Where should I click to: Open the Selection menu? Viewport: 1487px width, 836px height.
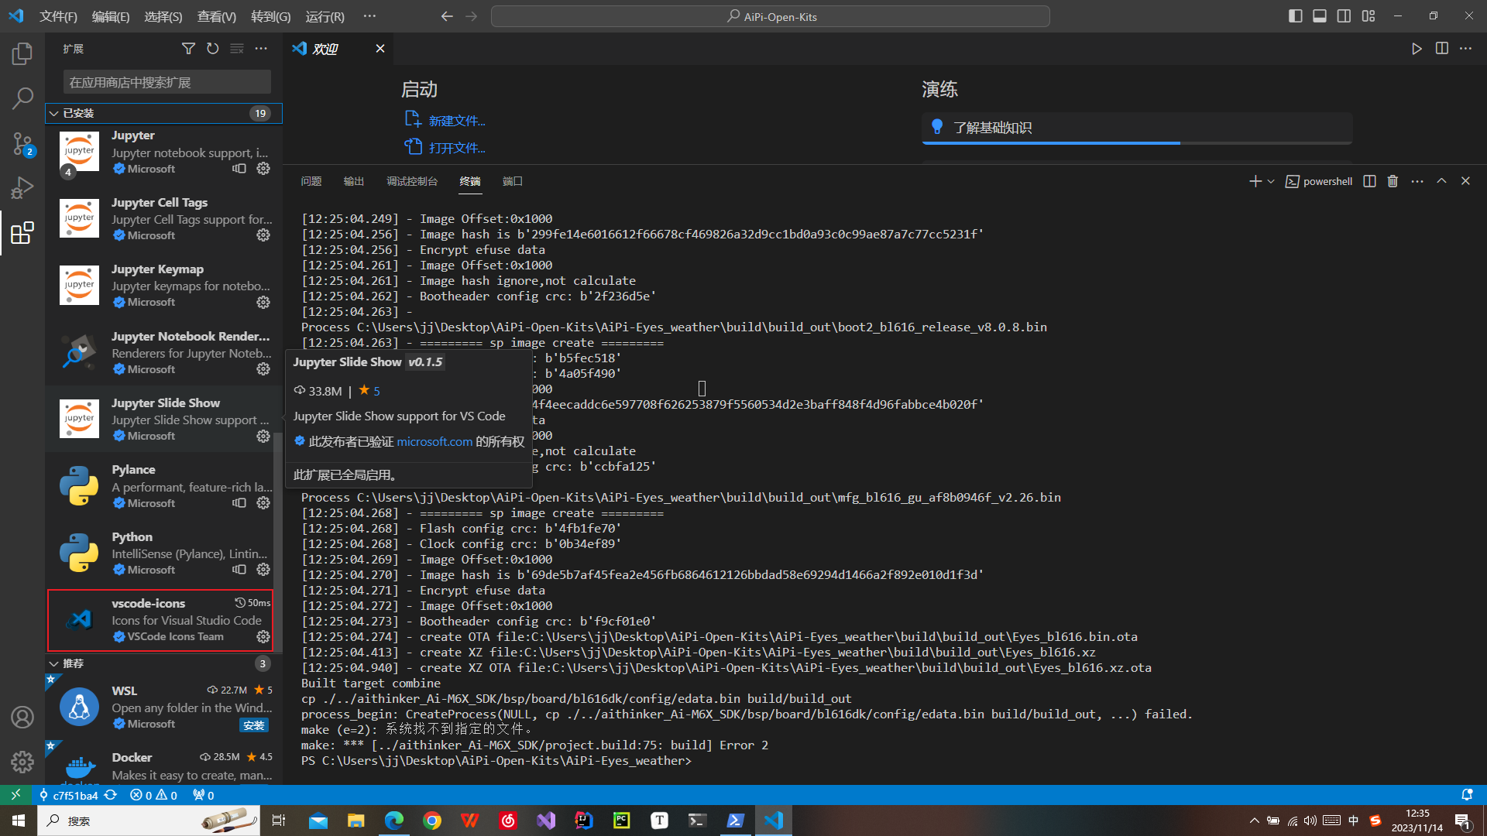[163, 16]
